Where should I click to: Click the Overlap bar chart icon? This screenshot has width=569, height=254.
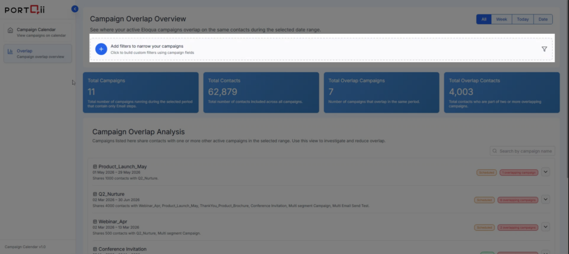tap(10, 52)
